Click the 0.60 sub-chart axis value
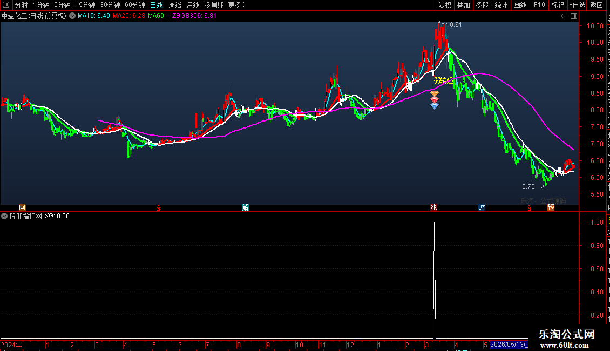The width and height of the screenshot is (610, 351). [x=597, y=269]
